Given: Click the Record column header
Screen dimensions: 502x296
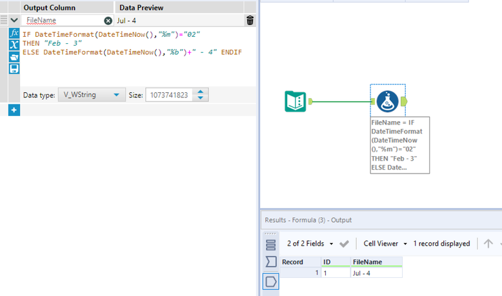Looking at the screenshot, I should coord(301,262).
